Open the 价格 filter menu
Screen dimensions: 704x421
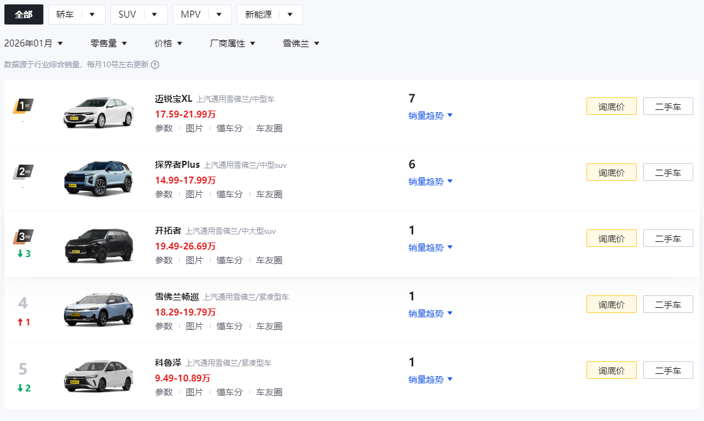tap(168, 43)
